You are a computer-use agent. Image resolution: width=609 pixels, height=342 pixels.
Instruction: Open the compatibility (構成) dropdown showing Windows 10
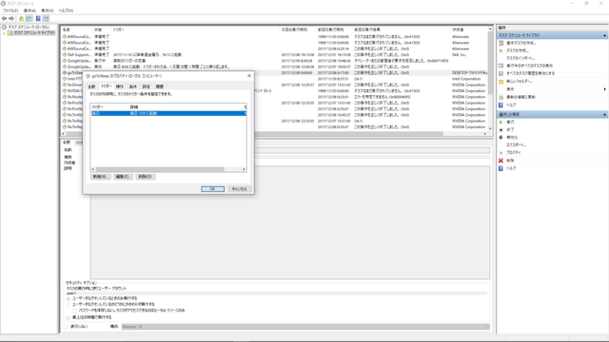305,327
